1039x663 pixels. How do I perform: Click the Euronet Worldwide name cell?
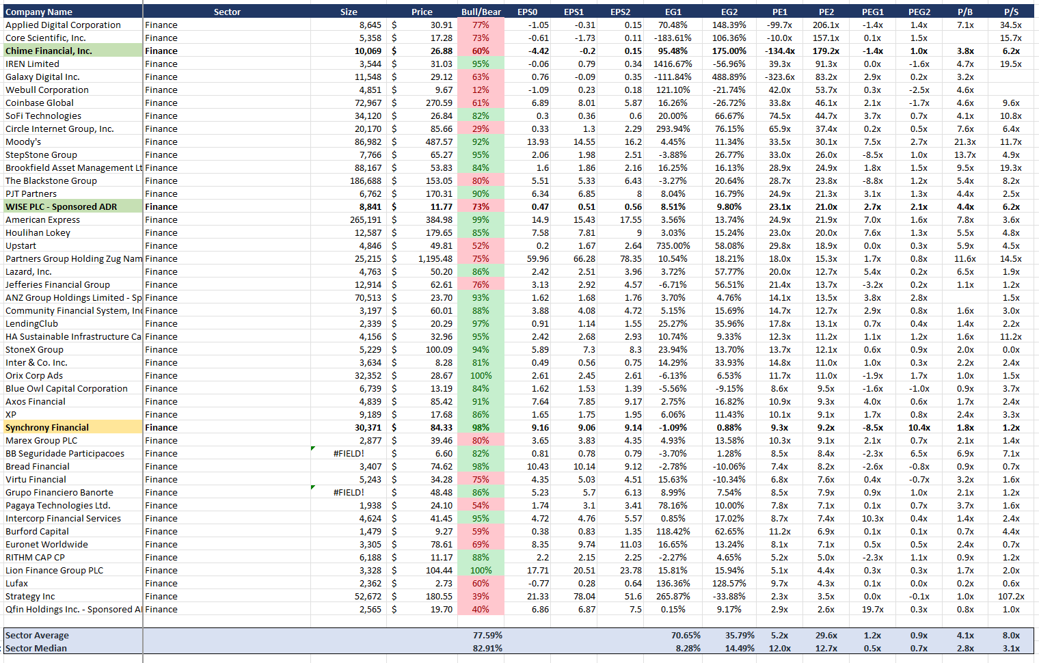(72, 544)
